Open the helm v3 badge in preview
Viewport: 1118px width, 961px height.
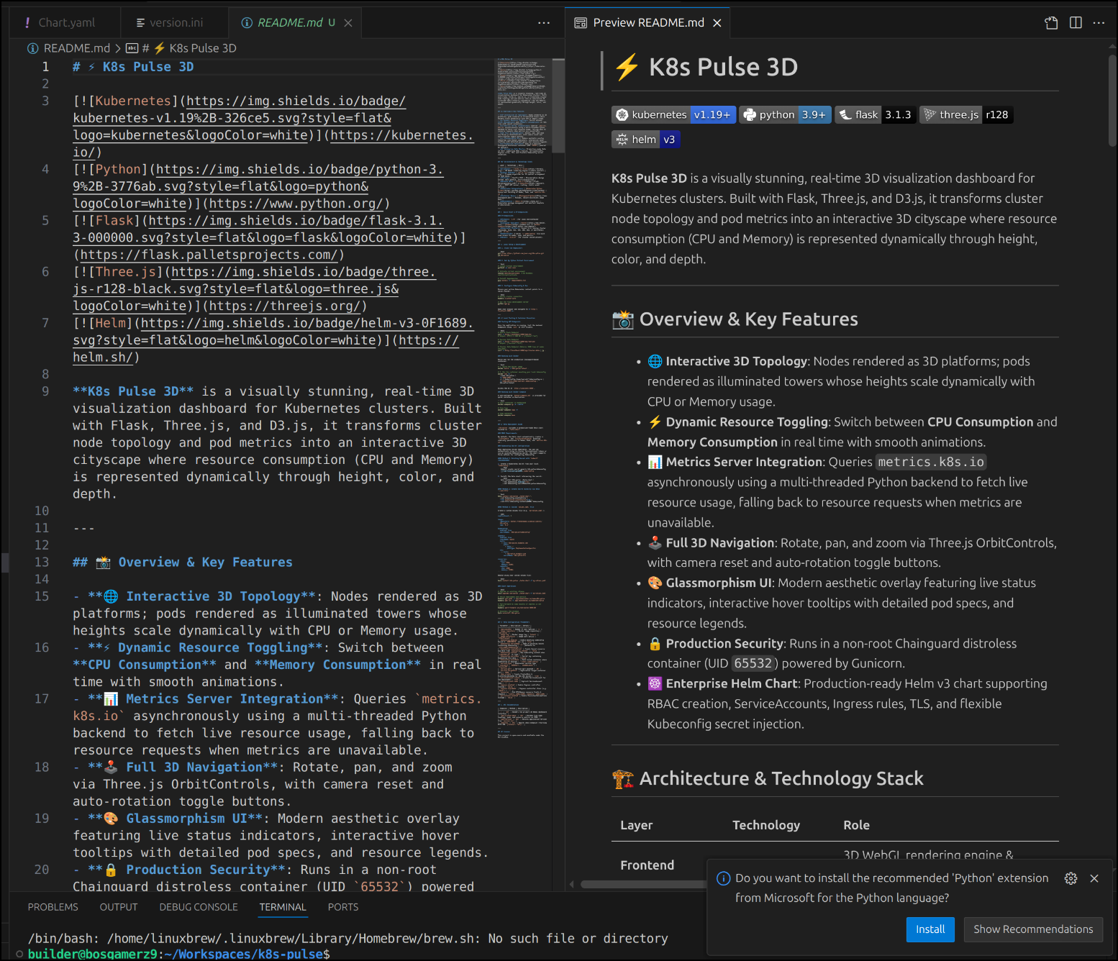pyautogui.click(x=645, y=139)
